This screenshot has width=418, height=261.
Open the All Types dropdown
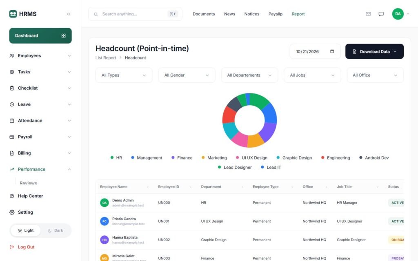pos(124,75)
